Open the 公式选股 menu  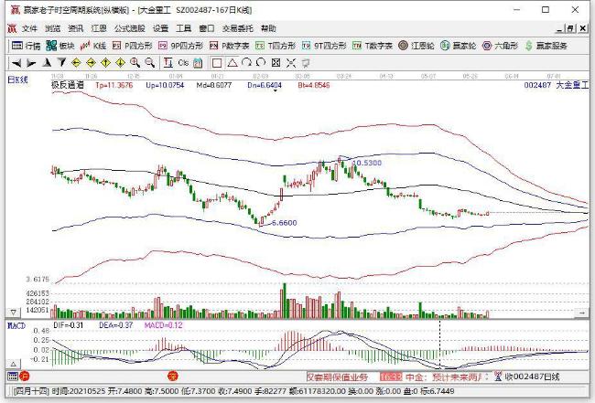point(130,28)
